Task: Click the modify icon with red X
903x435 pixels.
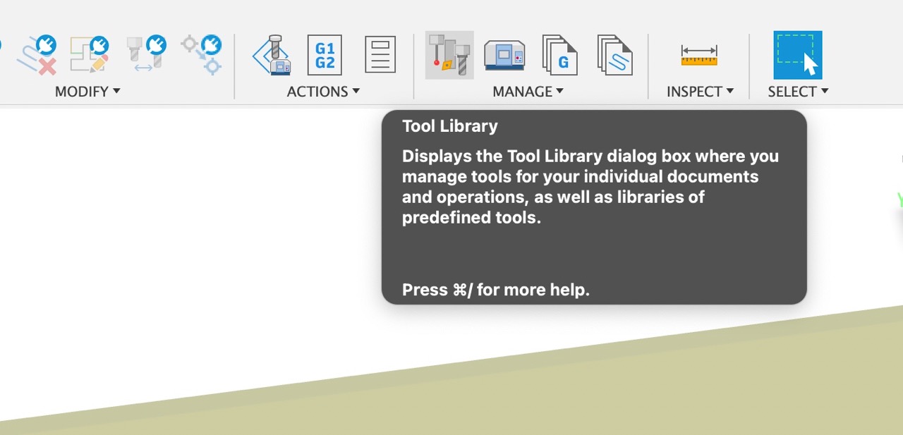Action: (x=37, y=55)
